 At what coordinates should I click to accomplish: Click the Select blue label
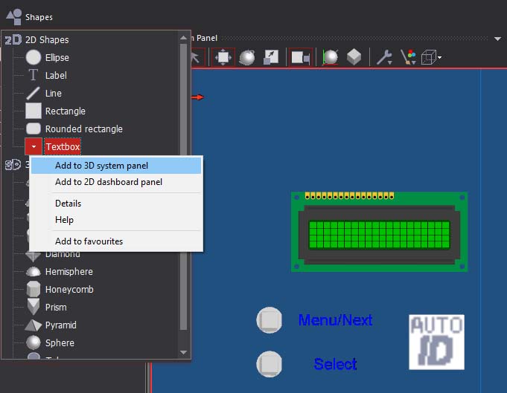[335, 364]
